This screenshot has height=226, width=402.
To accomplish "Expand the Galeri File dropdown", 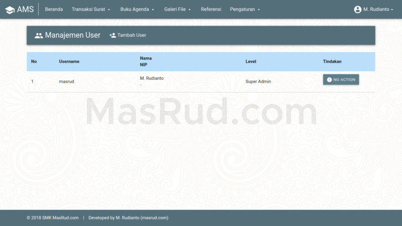I will pos(177,10).
